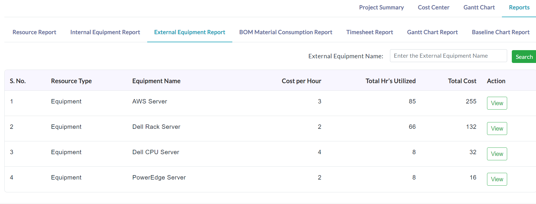Viewport: 536px width, 204px height.
Task: Select the Reports tab
Action: pos(519,8)
